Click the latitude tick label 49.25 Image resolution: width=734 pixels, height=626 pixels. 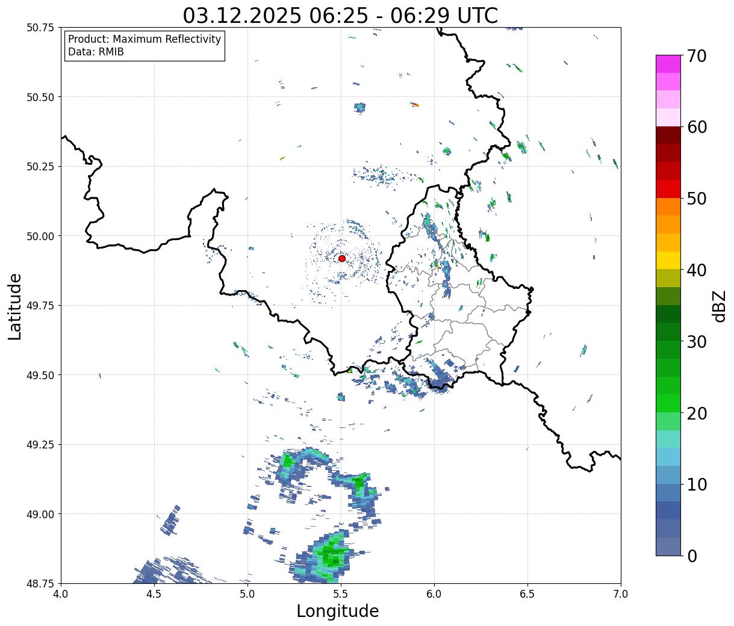(40, 445)
